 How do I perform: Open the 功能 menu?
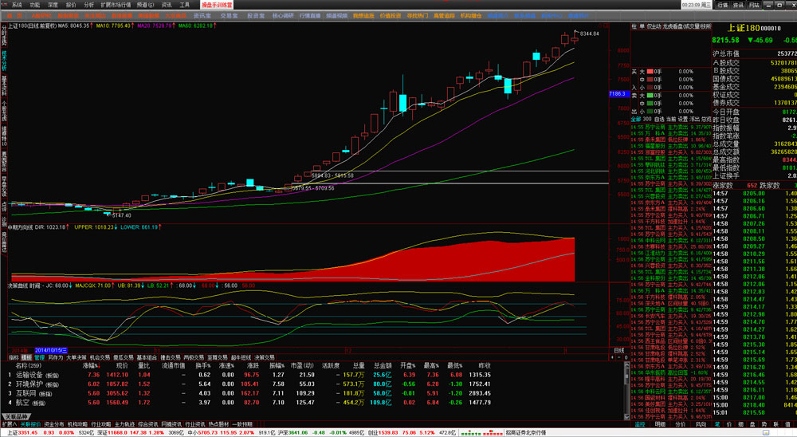(x=34, y=5)
